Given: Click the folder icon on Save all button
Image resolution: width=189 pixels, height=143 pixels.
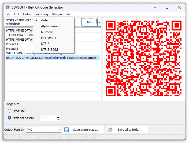Looking at the screenshot, I should pos(110,130).
